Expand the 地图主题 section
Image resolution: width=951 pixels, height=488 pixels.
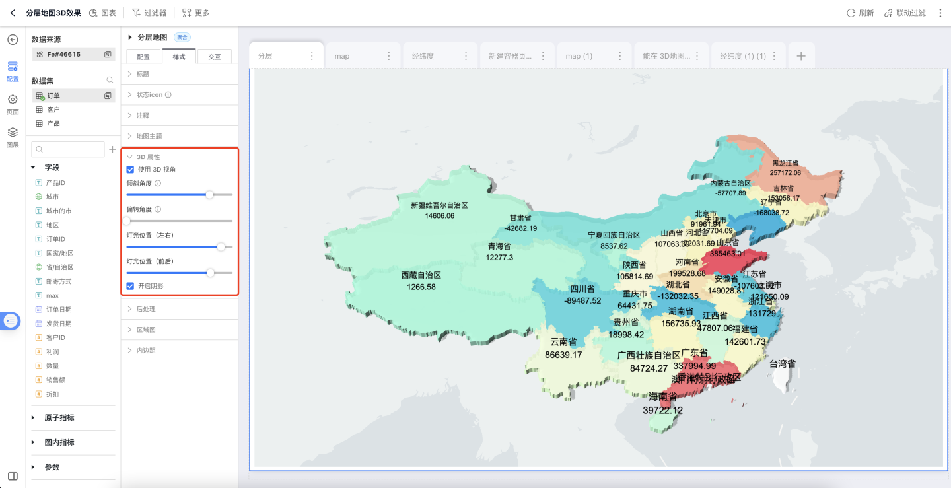[x=149, y=136]
